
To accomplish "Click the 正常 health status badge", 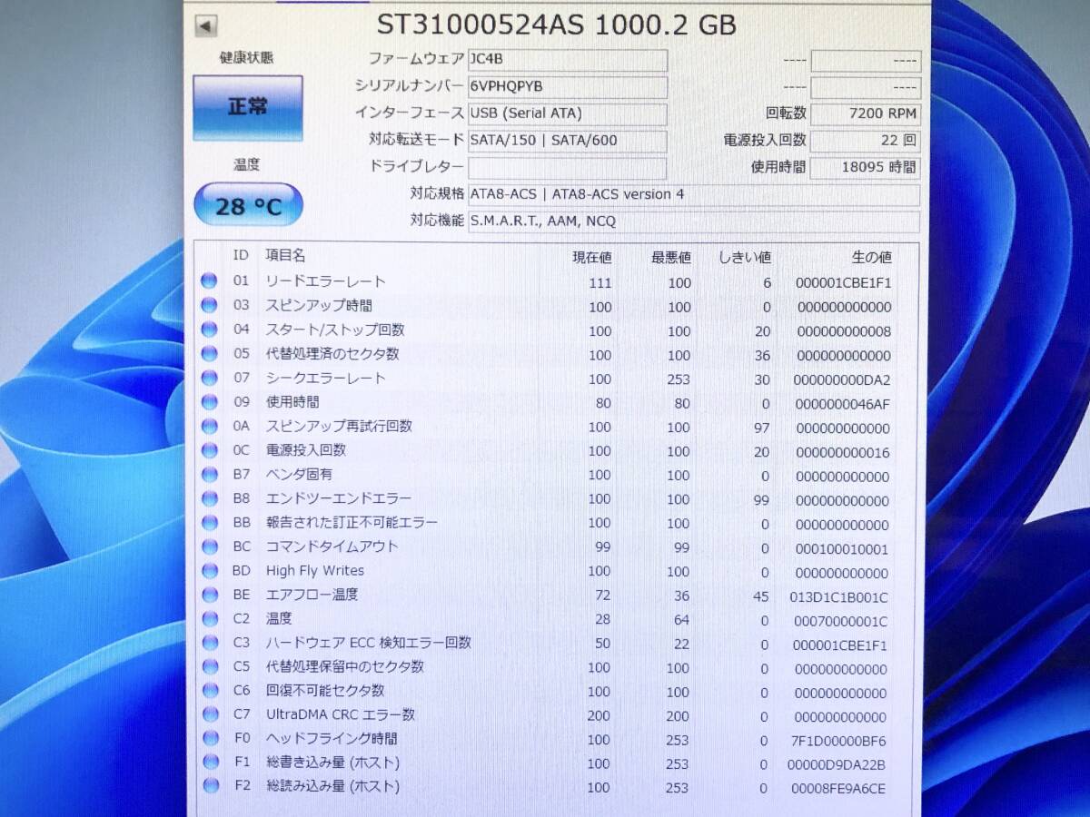I will point(247,106).
